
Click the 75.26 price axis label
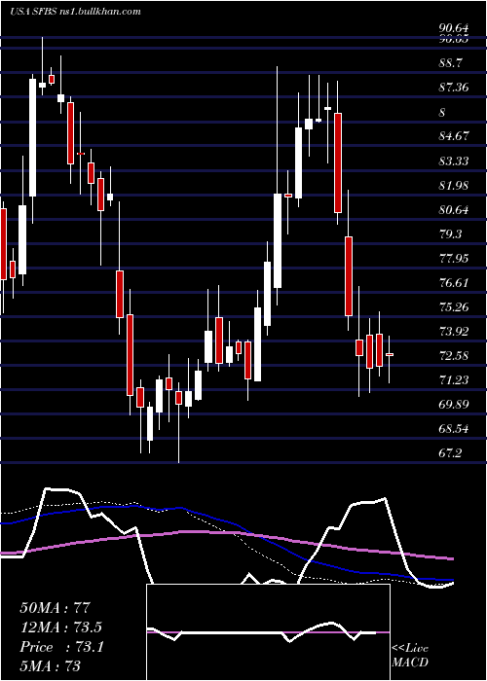pyautogui.click(x=454, y=306)
